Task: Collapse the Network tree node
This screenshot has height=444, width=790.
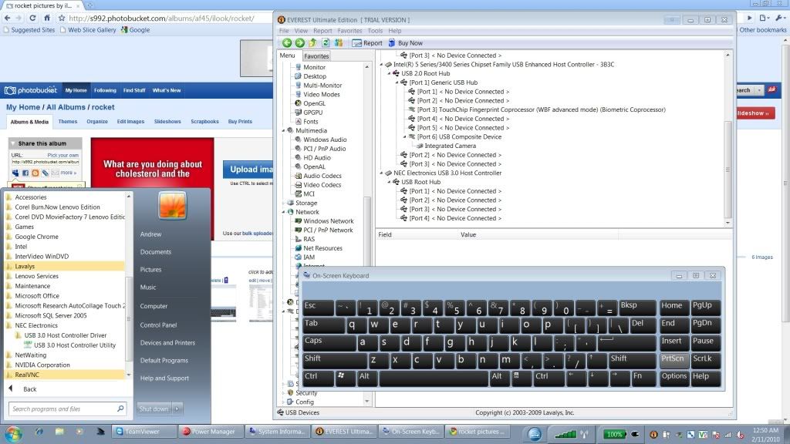Action: pyautogui.click(x=284, y=213)
